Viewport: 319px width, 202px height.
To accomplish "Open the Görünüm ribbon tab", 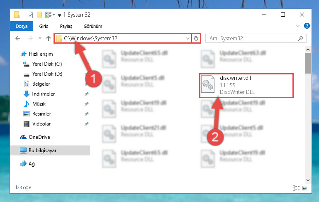I will click(93, 26).
